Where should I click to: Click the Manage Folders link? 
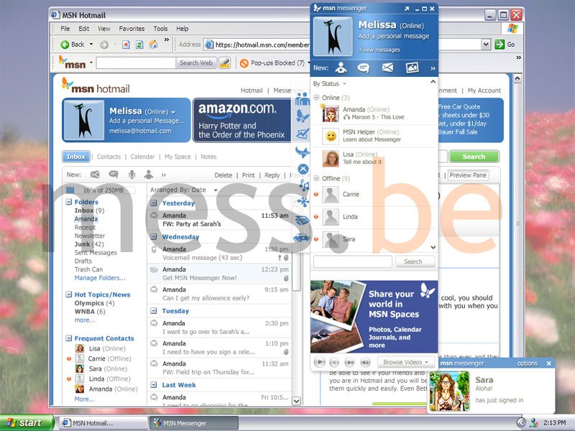click(x=99, y=278)
